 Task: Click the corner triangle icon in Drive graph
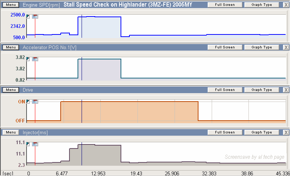pyautogui.click(x=28, y=102)
